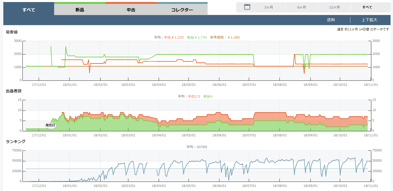Switch to the コレクター tab
The width and height of the screenshot is (393, 191).
pyautogui.click(x=182, y=10)
